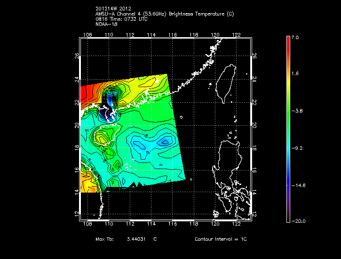
Task: Click the satellite name 'NOAA-18'
Action: (106, 24)
